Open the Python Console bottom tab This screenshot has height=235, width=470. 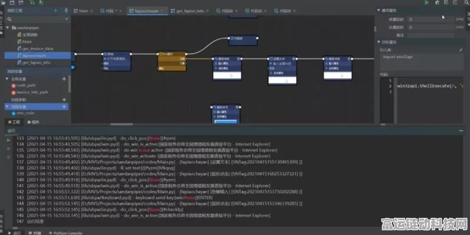[66, 233]
